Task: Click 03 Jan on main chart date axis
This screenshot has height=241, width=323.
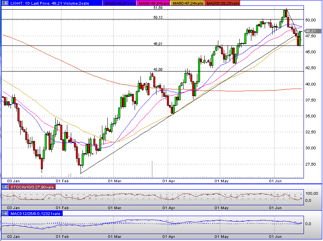Action: [x=13, y=181]
